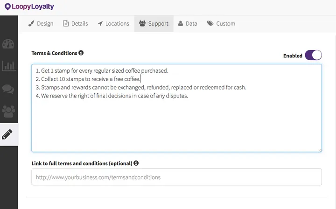Click the line "3. Stamps and rewards cannot be exchanged..."
The height and width of the screenshot is (209, 336).
click(x=141, y=87)
